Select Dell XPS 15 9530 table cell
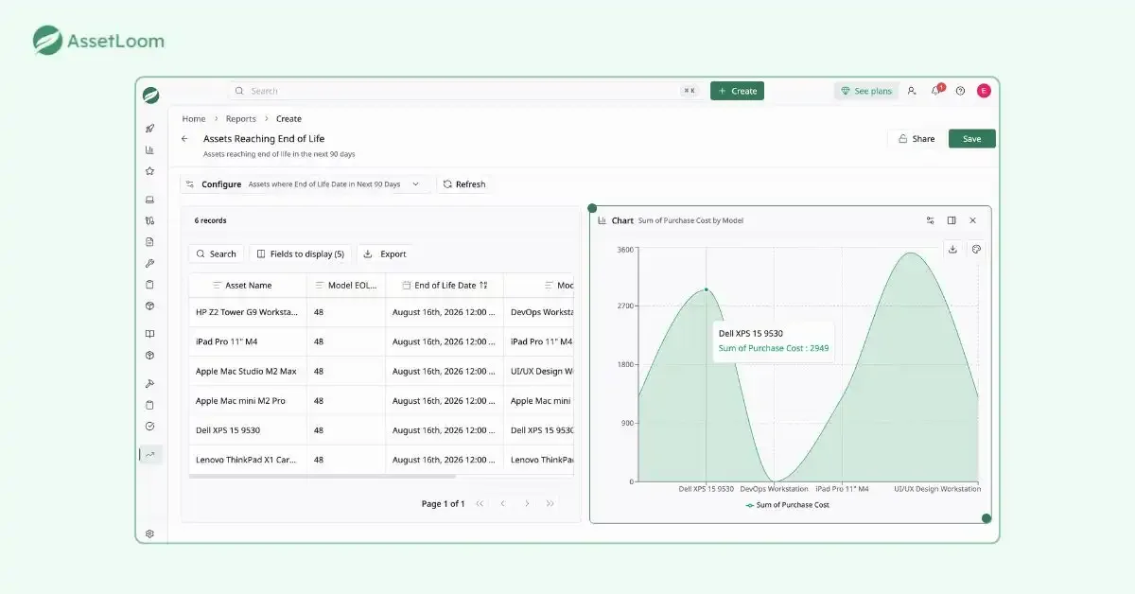 (x=248, y=430)
